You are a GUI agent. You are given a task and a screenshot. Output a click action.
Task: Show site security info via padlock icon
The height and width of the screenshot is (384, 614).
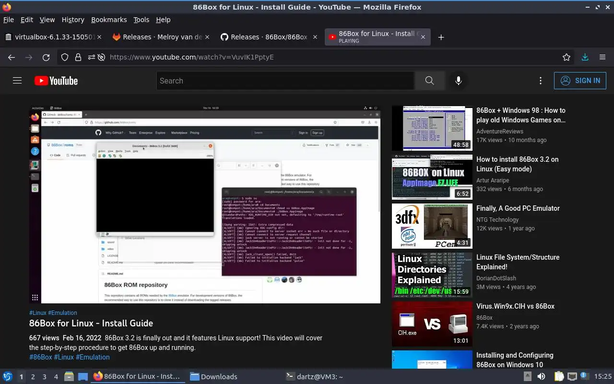point(78,57)
